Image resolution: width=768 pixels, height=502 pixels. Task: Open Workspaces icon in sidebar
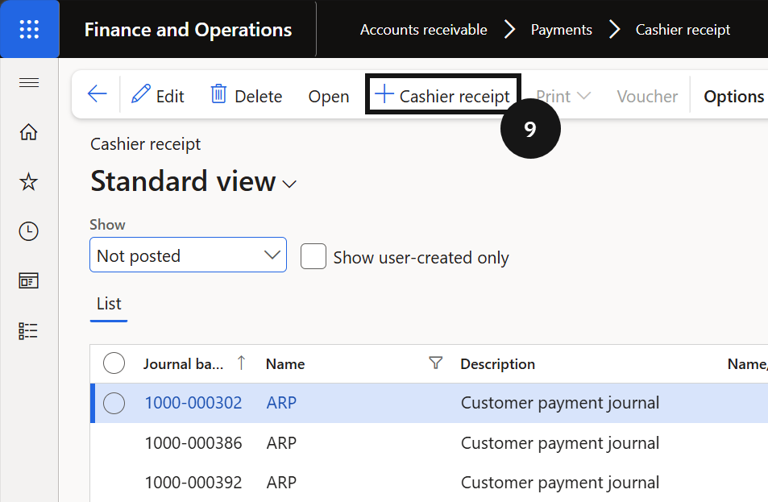(x=28, y=281)
